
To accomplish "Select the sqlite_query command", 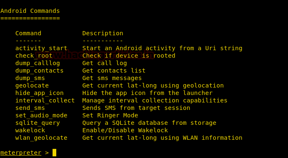I will point(38,123).
